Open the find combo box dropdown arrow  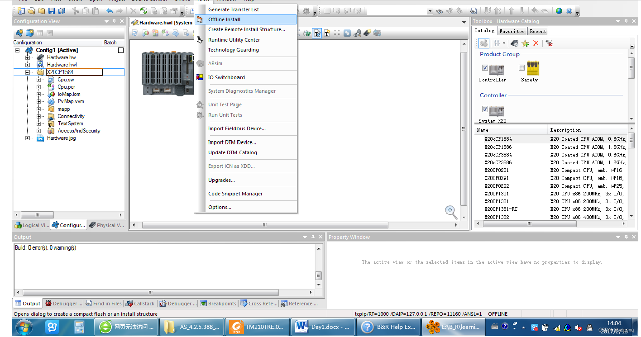click(430, 11)
